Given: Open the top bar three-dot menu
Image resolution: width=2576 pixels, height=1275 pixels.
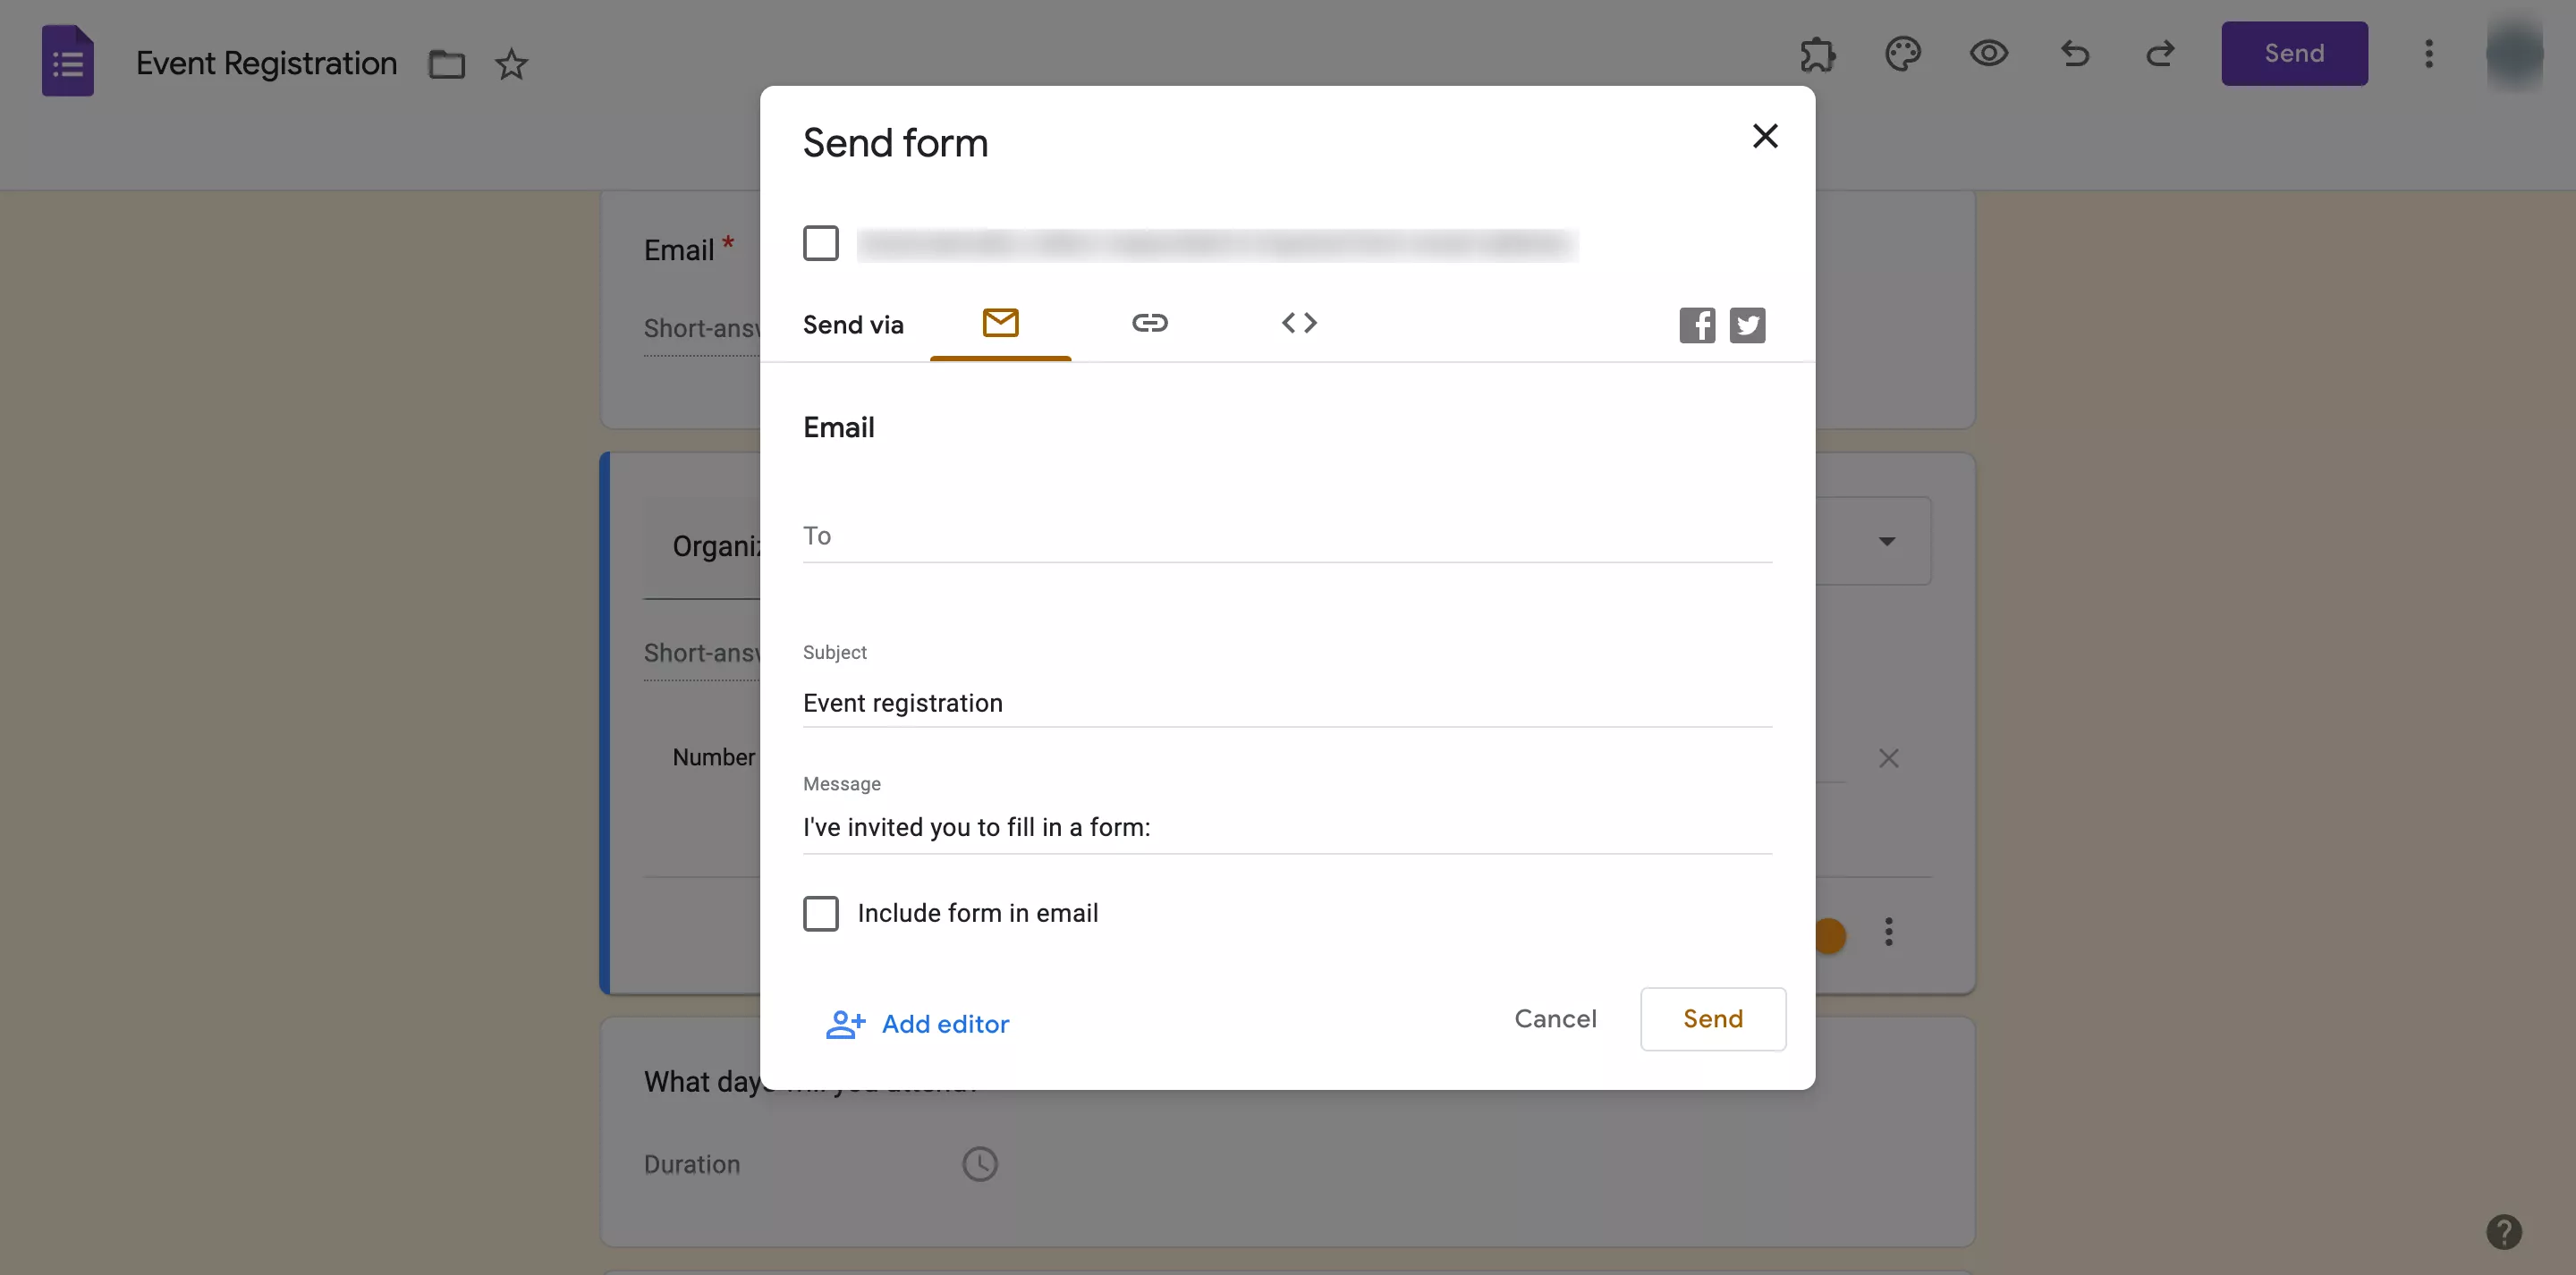Looking at the screenshot, I should (2429, 54).
